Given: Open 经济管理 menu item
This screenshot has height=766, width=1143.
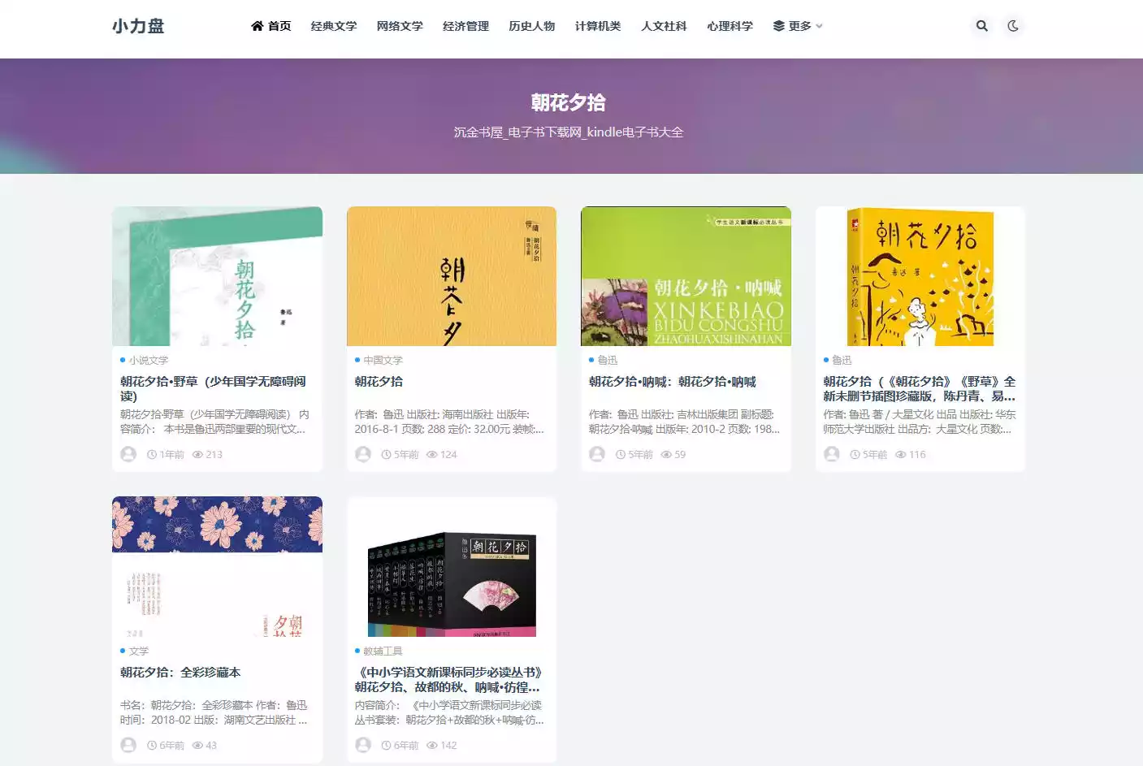Looking at the screenshot, I should coord(465,26).
